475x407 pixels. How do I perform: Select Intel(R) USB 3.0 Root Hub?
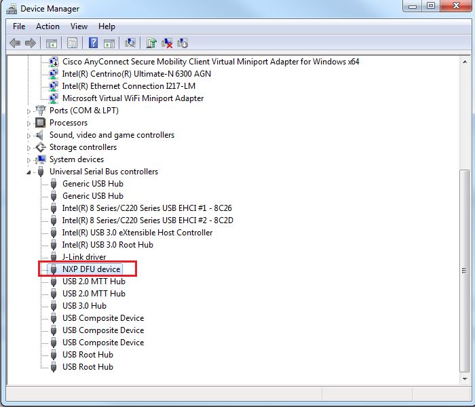(107, 245)
